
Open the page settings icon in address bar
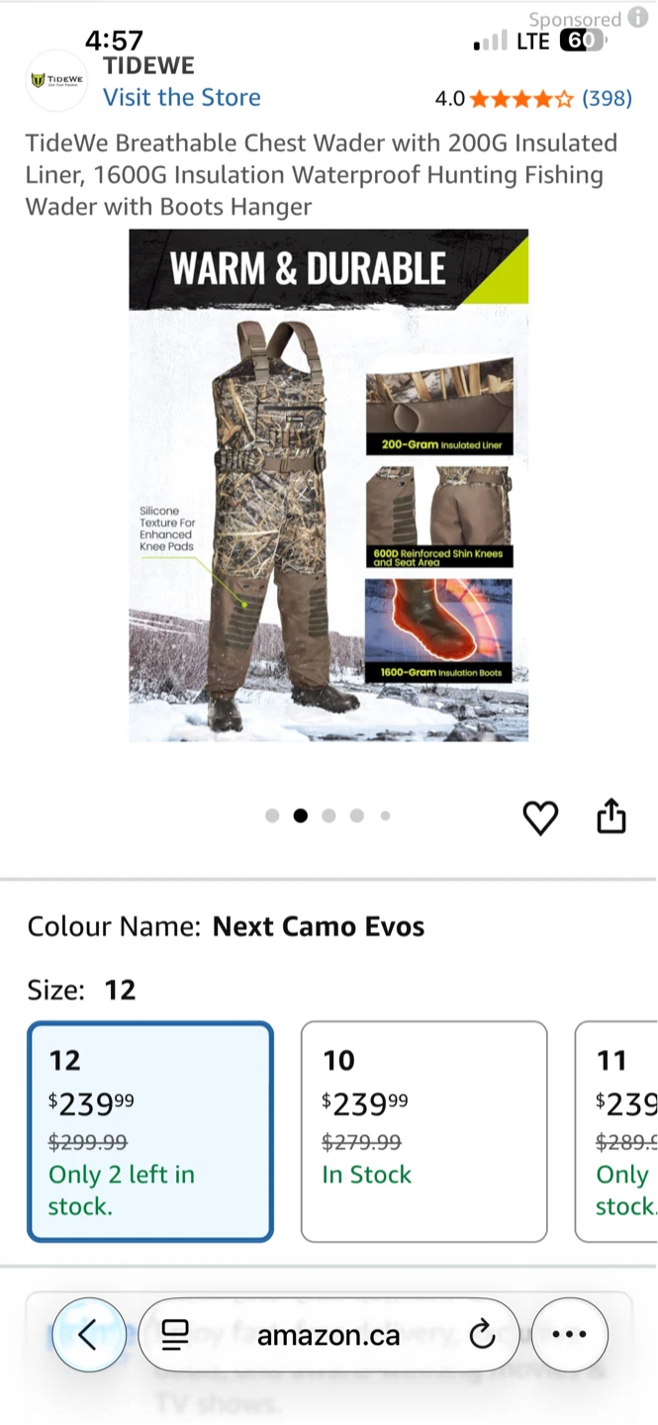click(175, 1336)
